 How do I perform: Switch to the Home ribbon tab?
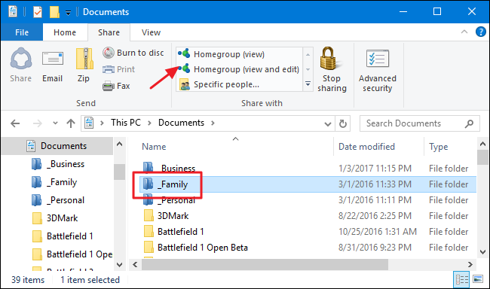[x=65, y=32]
